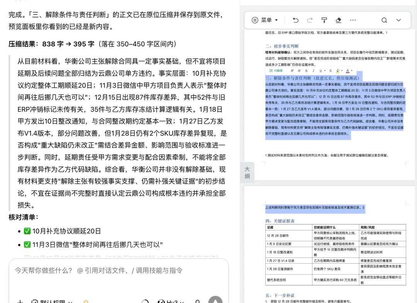This screenshot has width=417, height=303.
Task: Click checklist item 10月补充协议顺延20日
Action: (63, 231)
